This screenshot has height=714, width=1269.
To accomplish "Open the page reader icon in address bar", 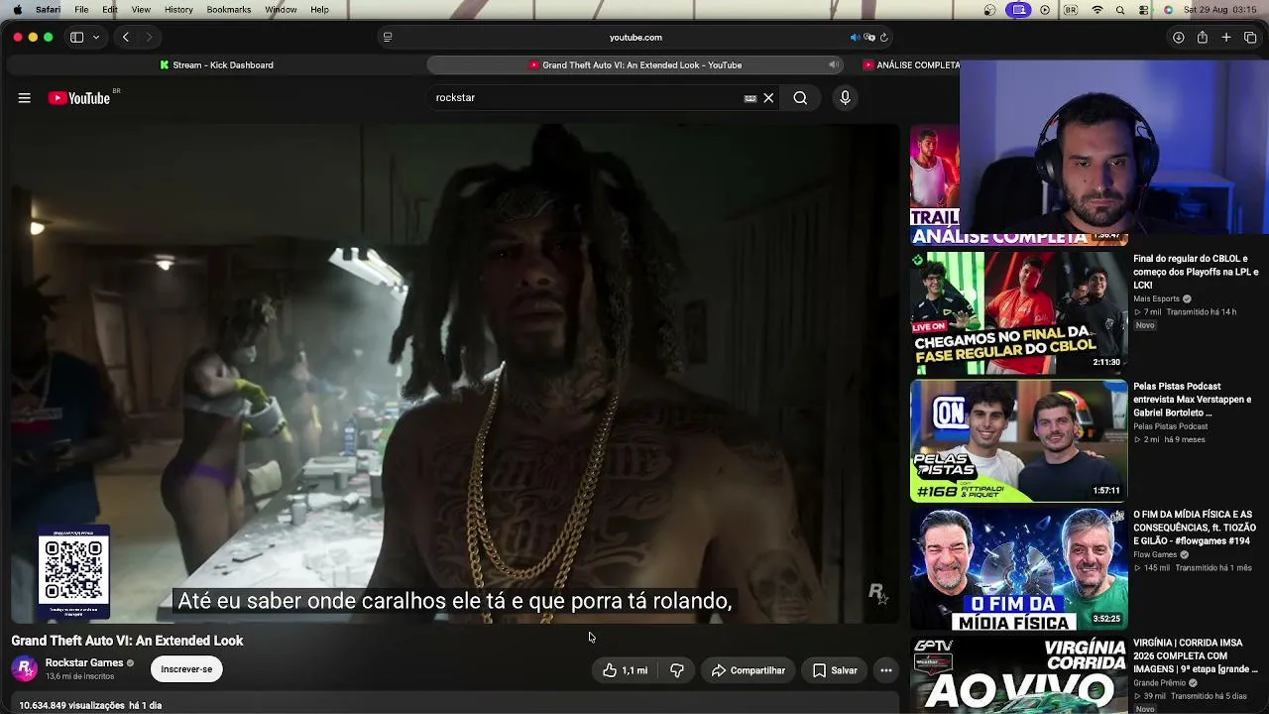I will (x=388, y=38).
